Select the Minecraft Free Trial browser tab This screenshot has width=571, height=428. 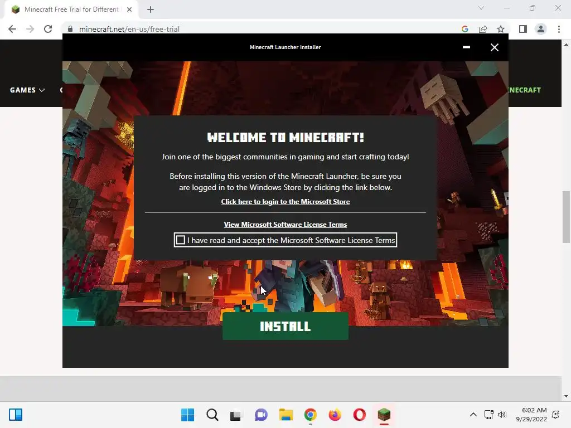(71, 9)
